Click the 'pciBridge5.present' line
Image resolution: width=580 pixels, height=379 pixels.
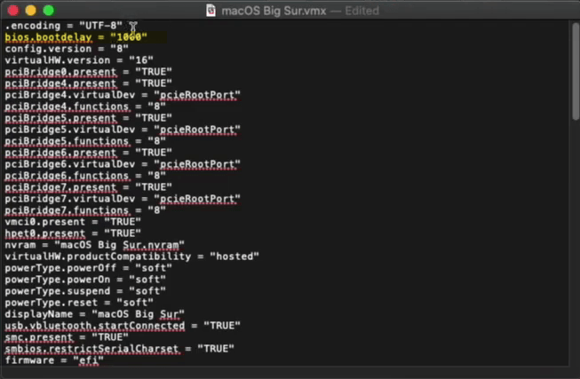89,118
